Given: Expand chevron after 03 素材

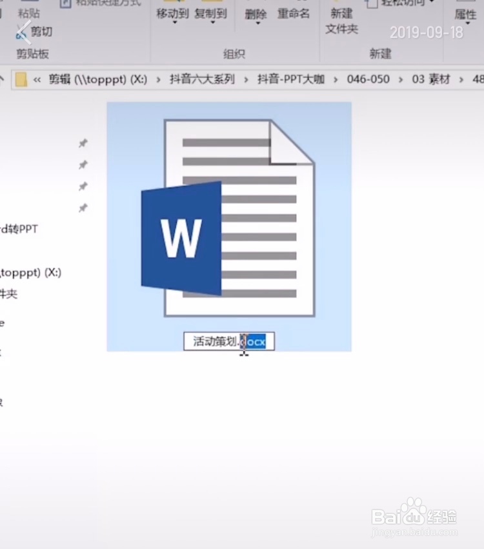Looking at the screenshot, I should tap(461, 80).
